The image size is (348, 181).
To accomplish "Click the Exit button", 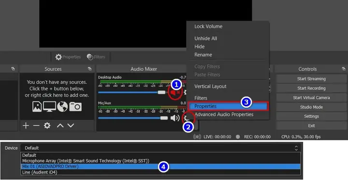I will pos(311,126).
